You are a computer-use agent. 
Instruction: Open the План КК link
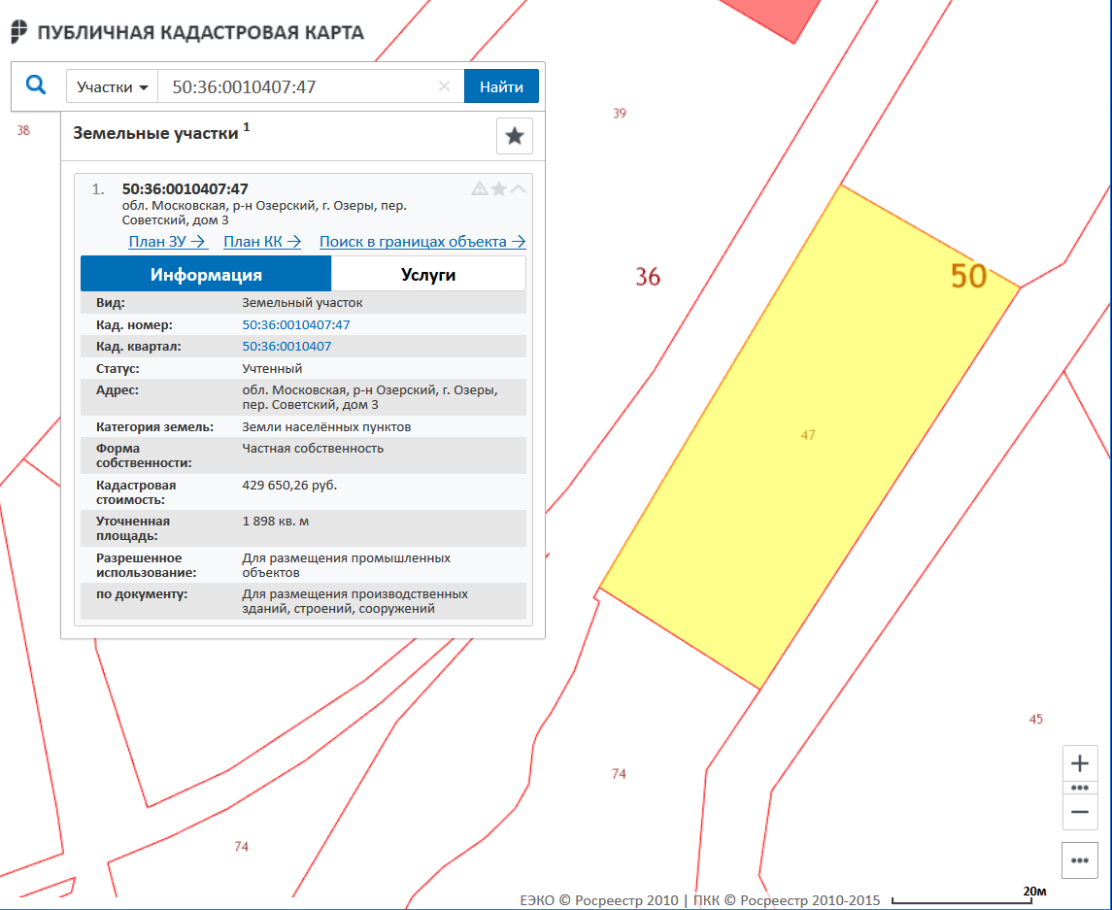[x=262, y=242]
